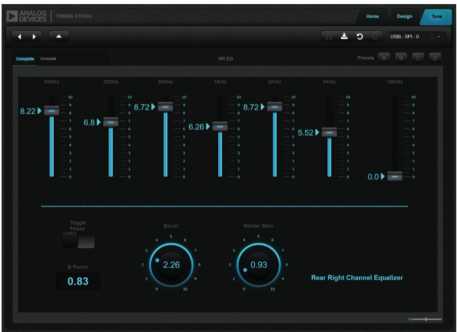Click the 100Hz band label

coord(51,82)
